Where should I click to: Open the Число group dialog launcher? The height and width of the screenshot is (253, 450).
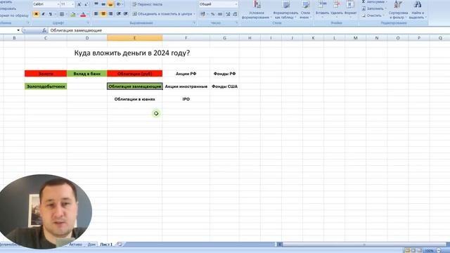click(x=237, y=23)
